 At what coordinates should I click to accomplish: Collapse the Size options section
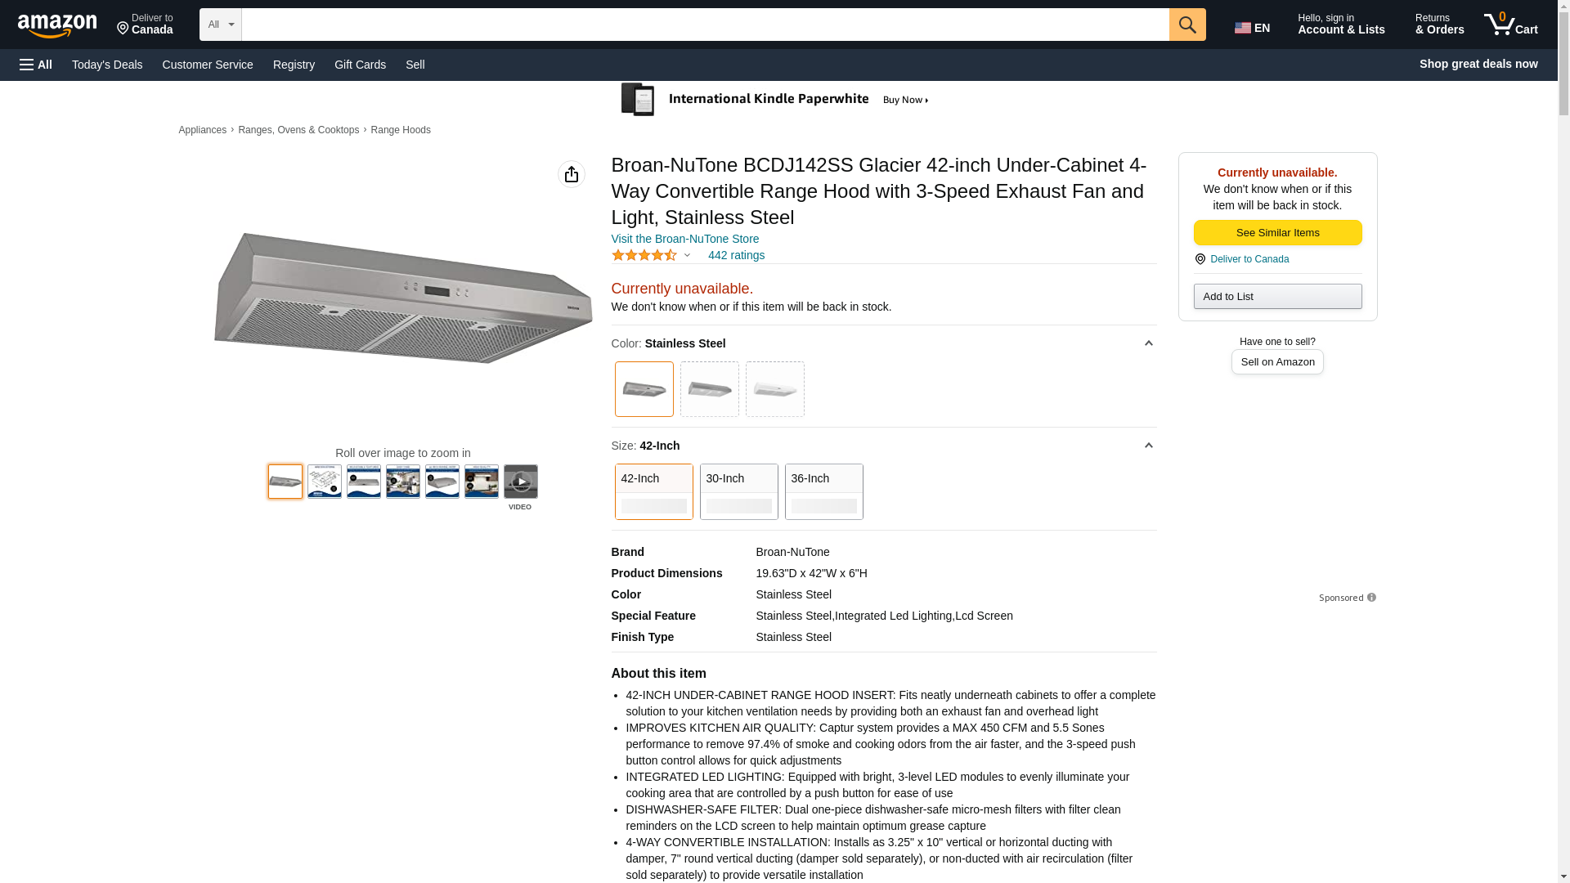[x=1148, y=446]
